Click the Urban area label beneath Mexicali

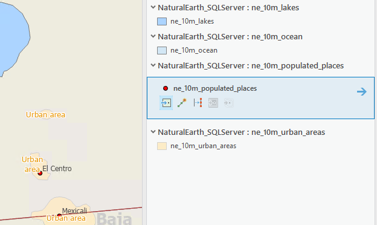tap(66, 218)
